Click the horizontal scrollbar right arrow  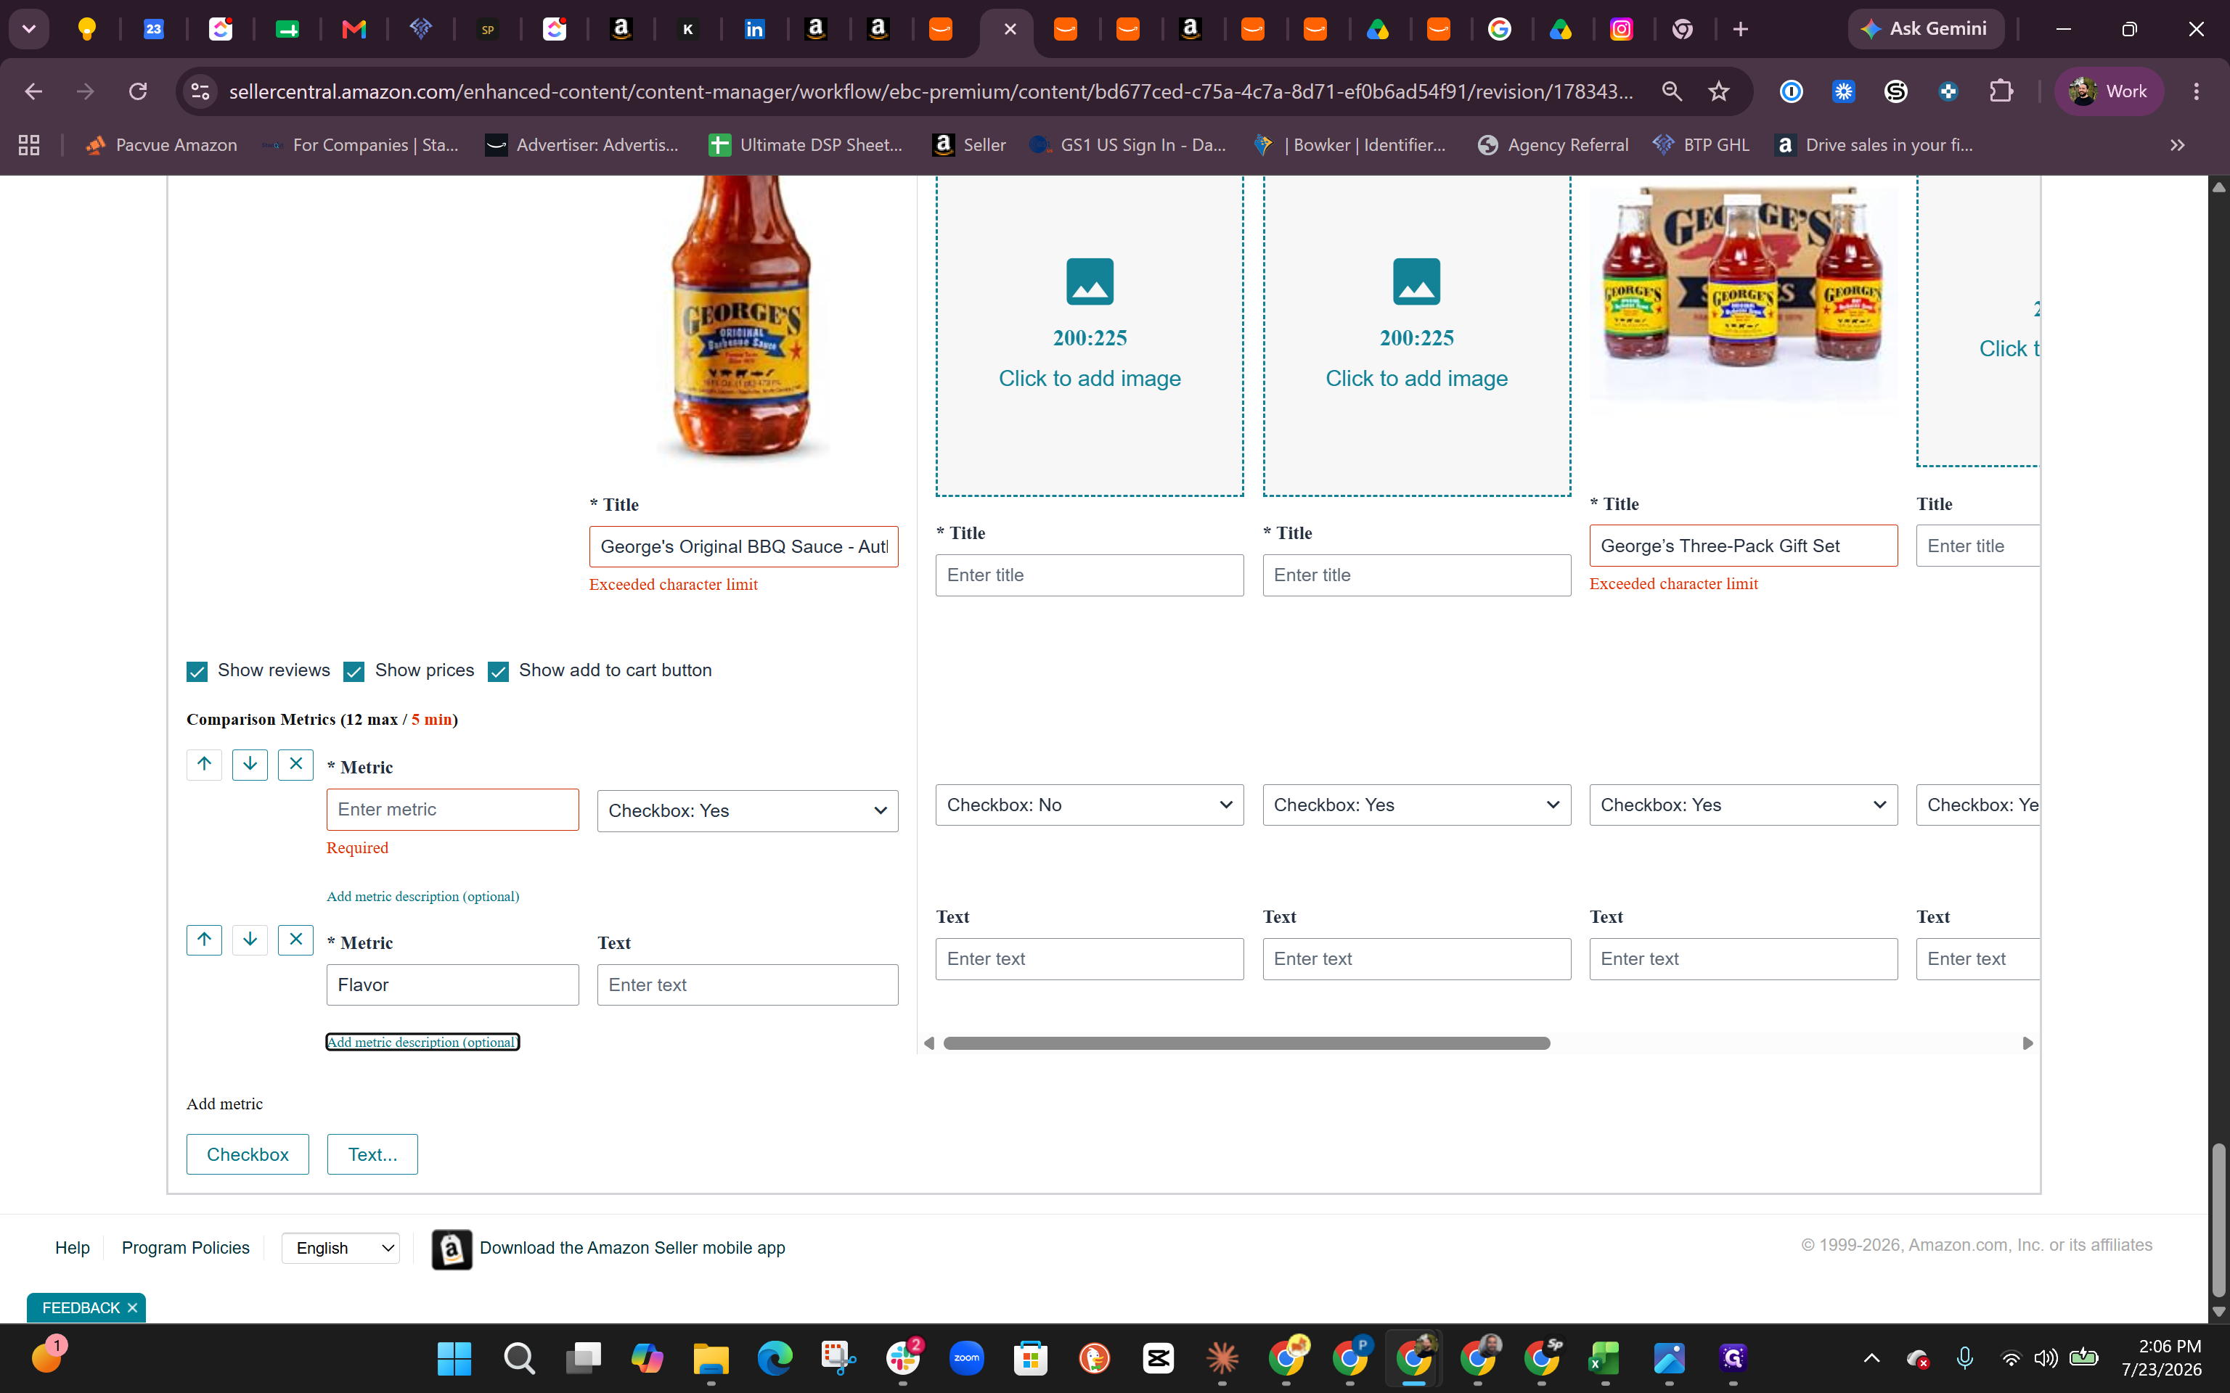tap(2027, 1043)
